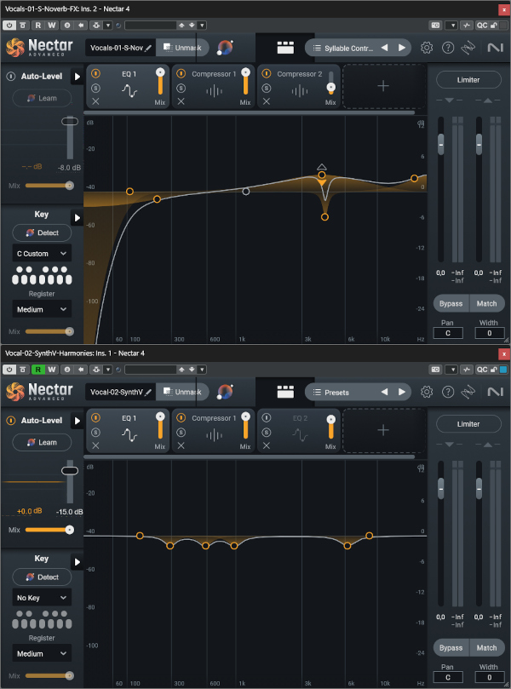Toggle W write automation in Vocals-01-S-Noverb-FX toolbar
Image resolution: width=511 pixels, height=689 pixels.
point(52,25)
